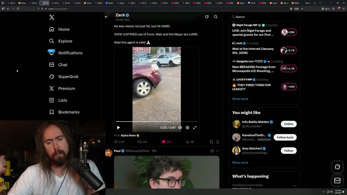Click taskbar volume icon

331,192
